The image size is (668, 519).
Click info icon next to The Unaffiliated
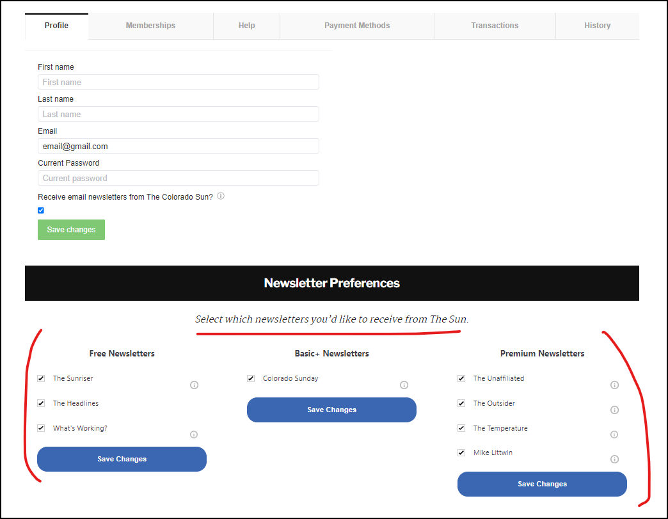[x=614, y=385]
